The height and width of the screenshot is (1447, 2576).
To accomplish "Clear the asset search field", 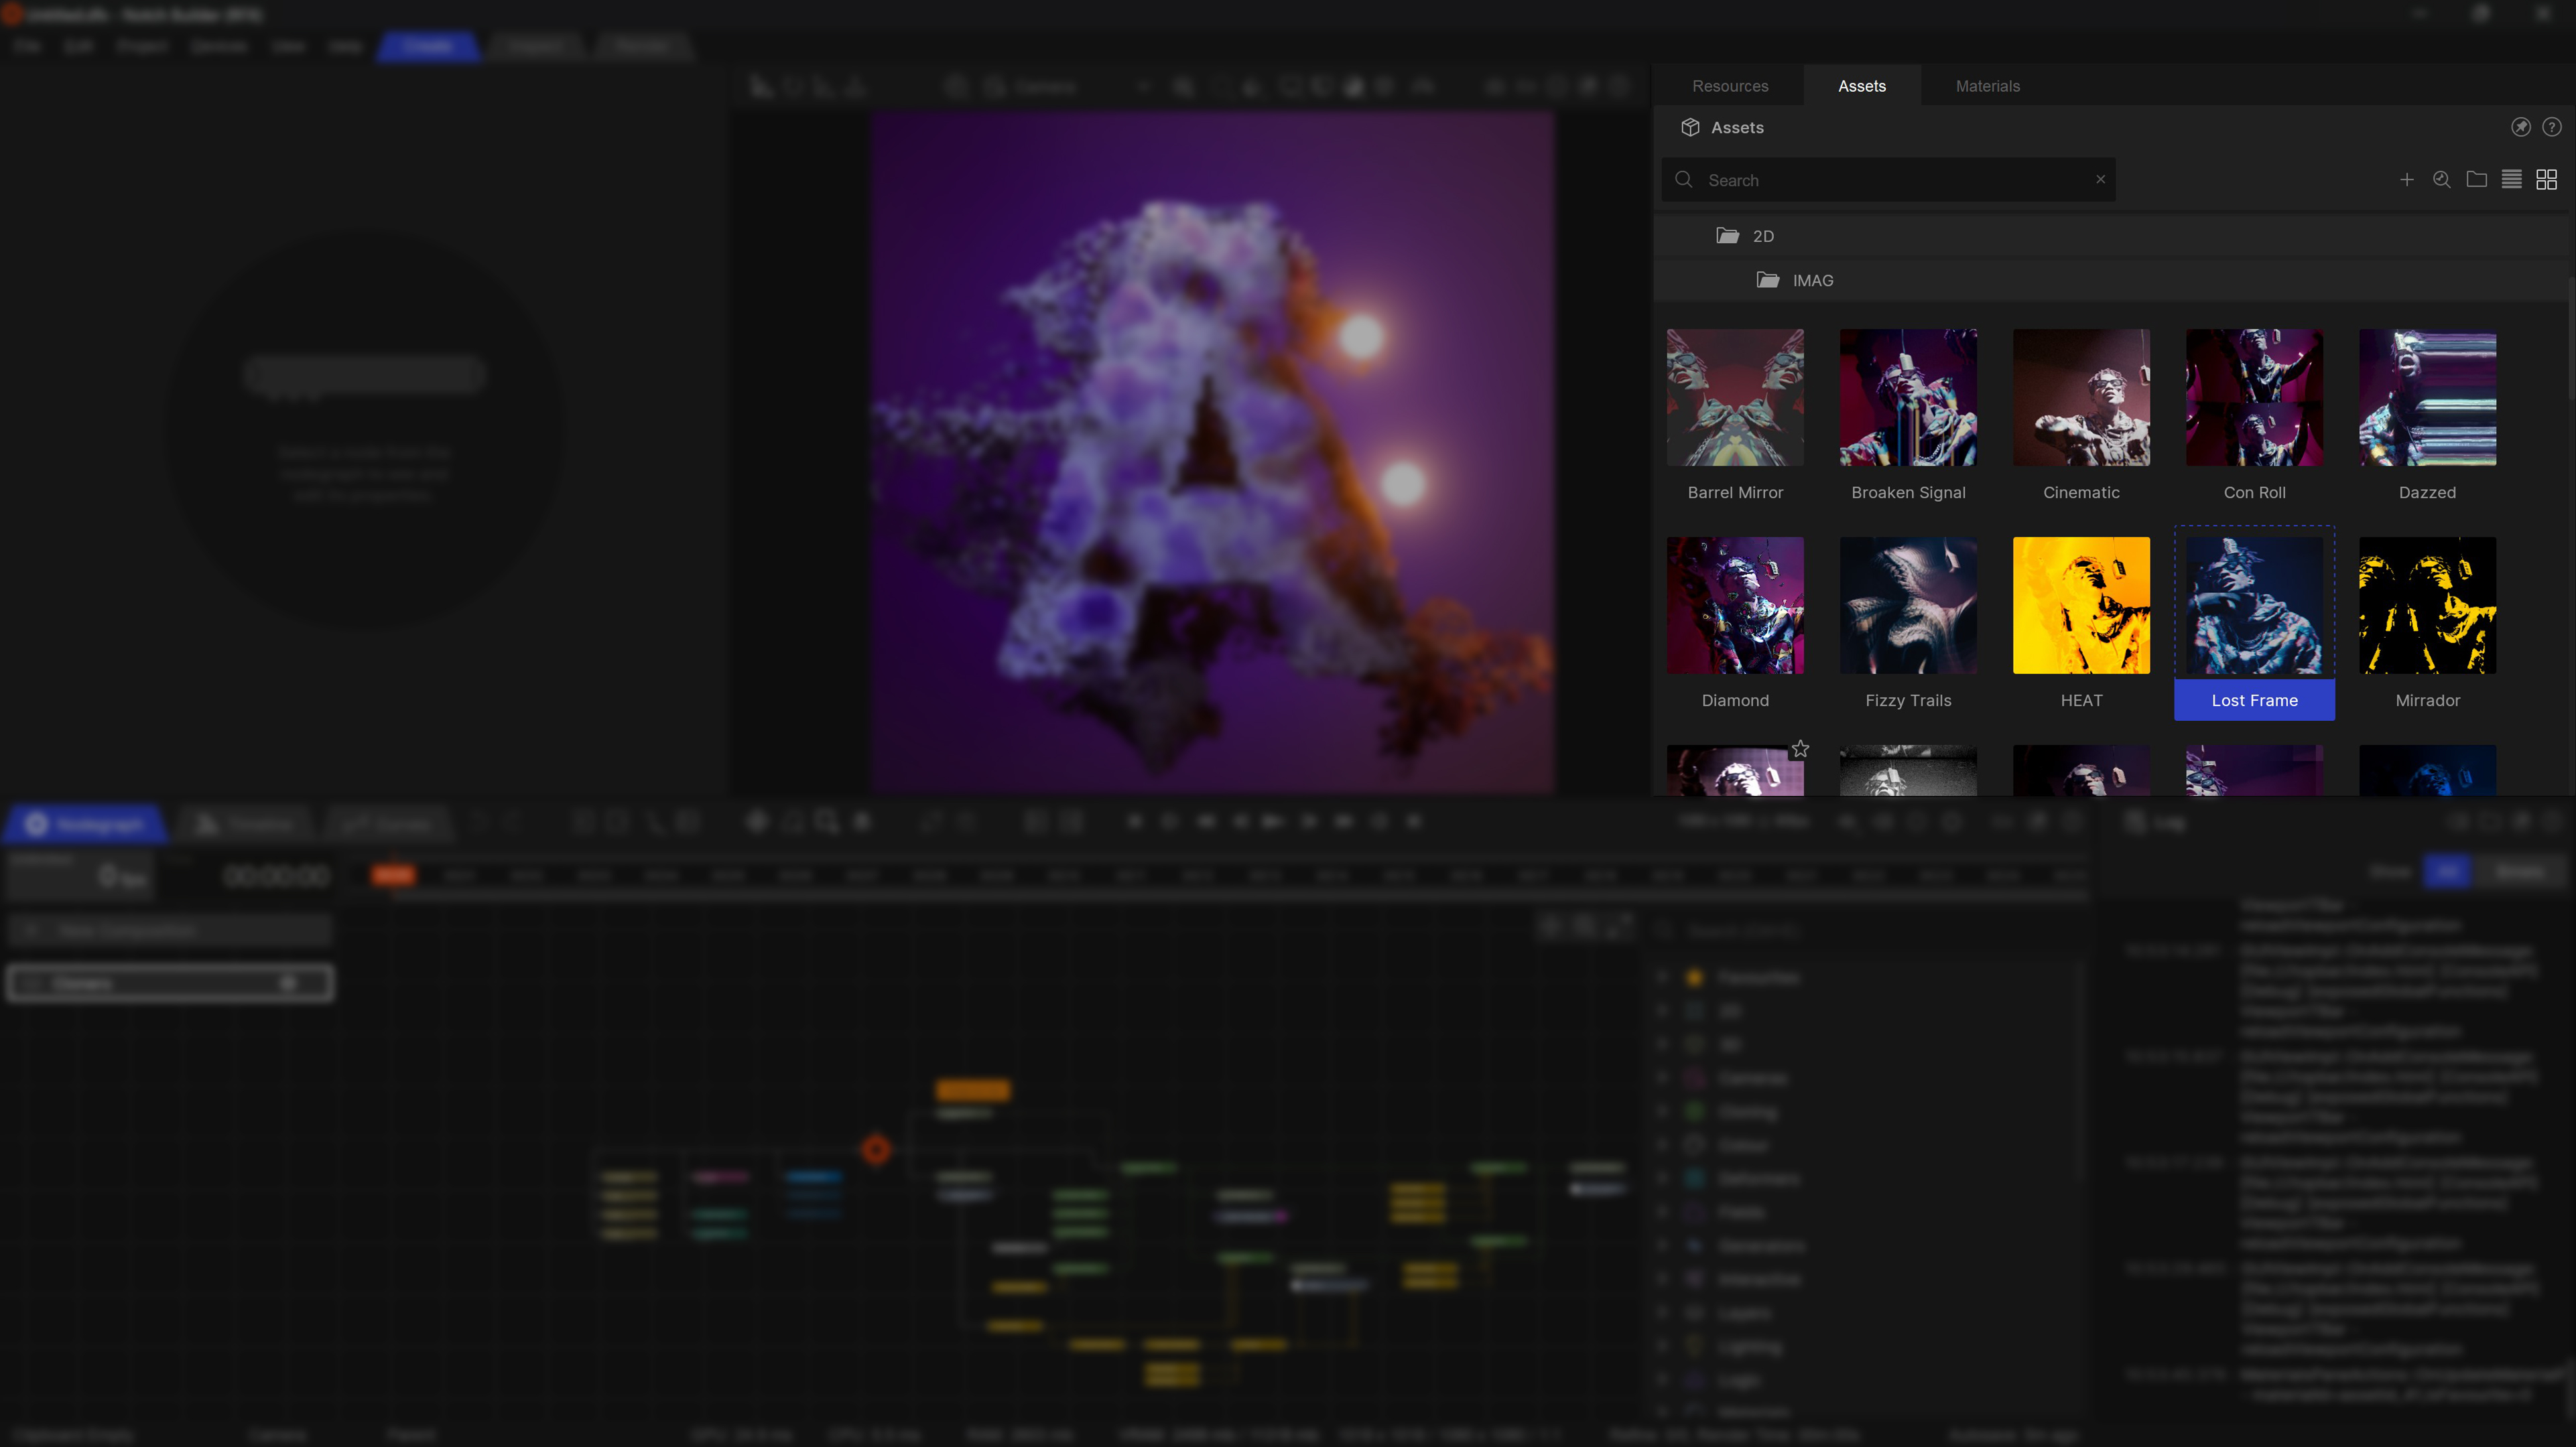I will click(x=2101, y=180).
